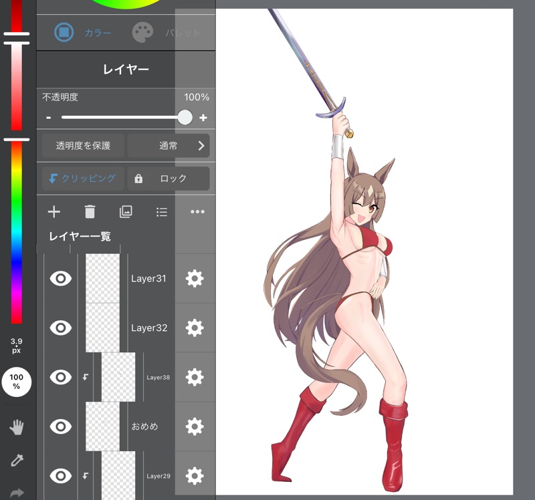Open the three-dots layer options menu

point(197,212)
